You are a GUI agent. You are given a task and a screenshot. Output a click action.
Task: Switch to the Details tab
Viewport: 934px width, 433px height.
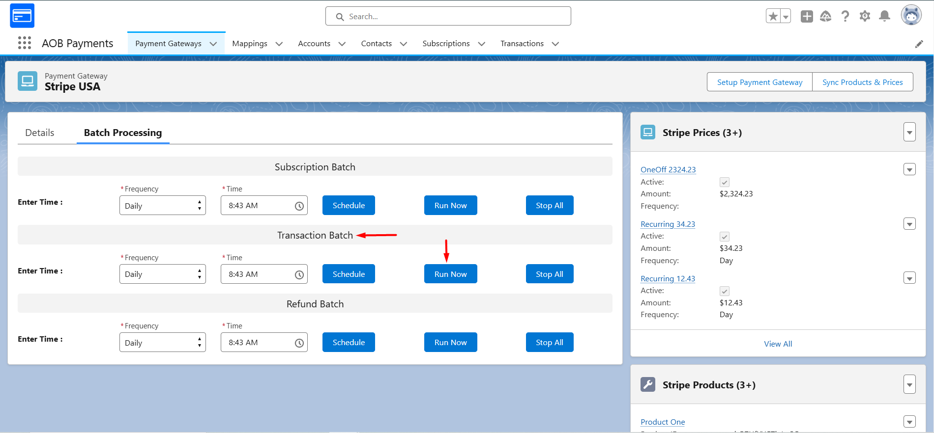pos(40,133)
